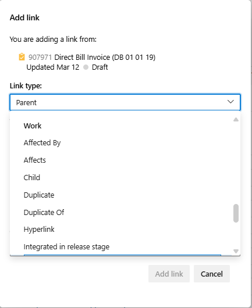The image size is (252, 308).
Task: Expand the Link type chevron arrow
Action: tap(230, 102)
